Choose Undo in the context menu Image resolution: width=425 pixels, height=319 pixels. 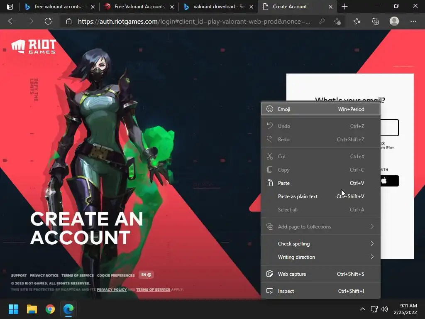[x=320, y=126]
